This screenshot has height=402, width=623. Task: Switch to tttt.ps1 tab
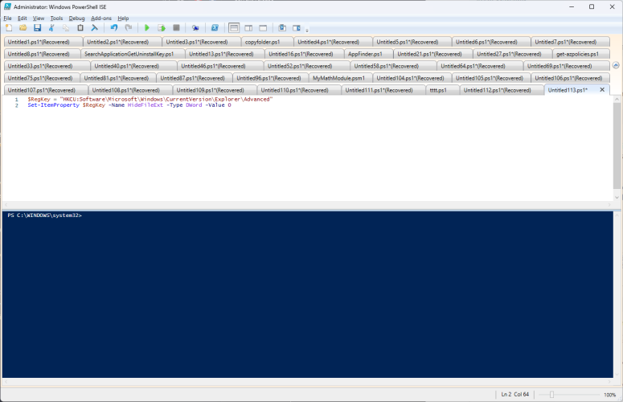pyautogui.click(x=443, y=90)
